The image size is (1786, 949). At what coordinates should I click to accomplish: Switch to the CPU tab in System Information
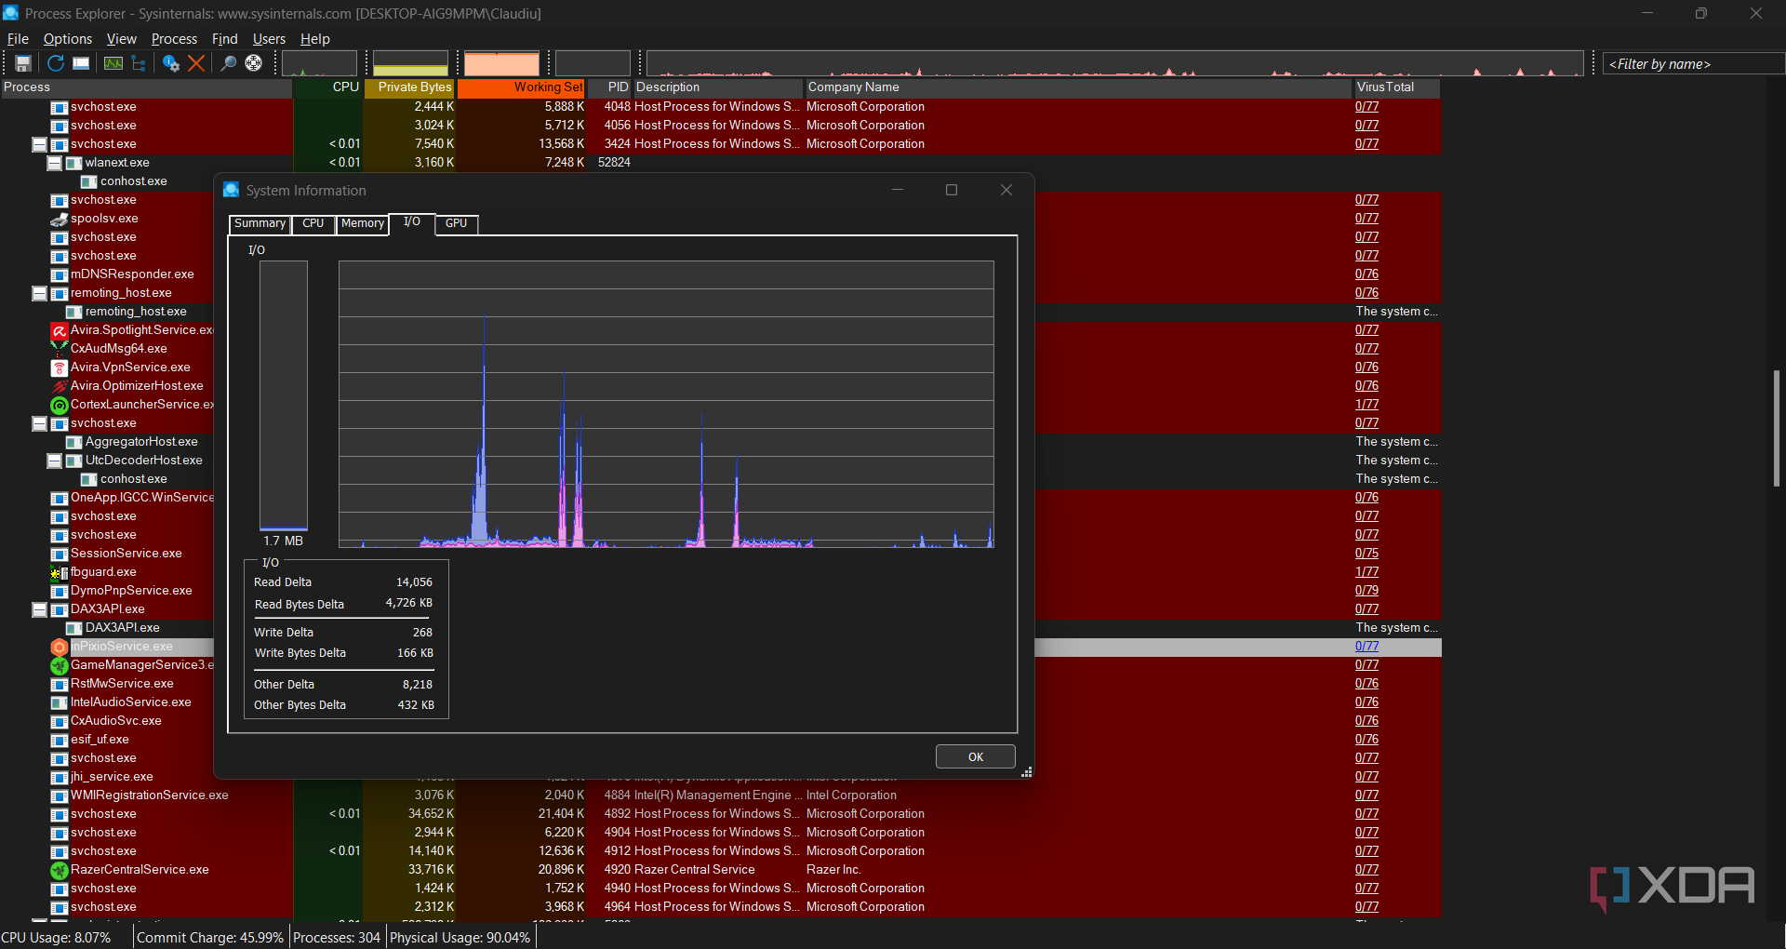313,224
